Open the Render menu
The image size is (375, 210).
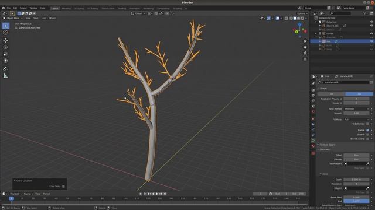pos(23,8)
